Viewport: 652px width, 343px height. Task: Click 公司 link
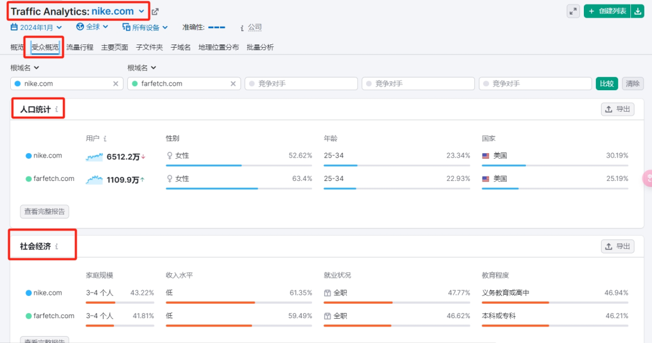(255, 27)
